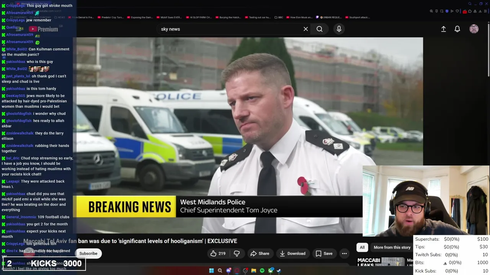Click chat username 'just_plants_lol'
Image resolution: width=490 pixels, height=275 pixels.
point(18,76)
